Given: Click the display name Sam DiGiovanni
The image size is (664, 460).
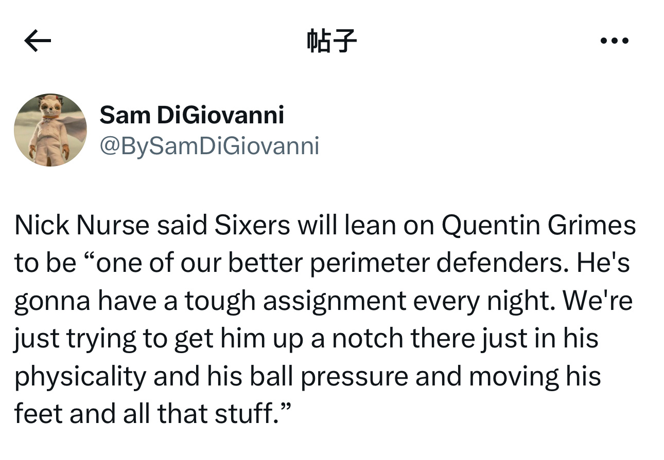Looking at the screenshot, I should (x=191, y=115).
